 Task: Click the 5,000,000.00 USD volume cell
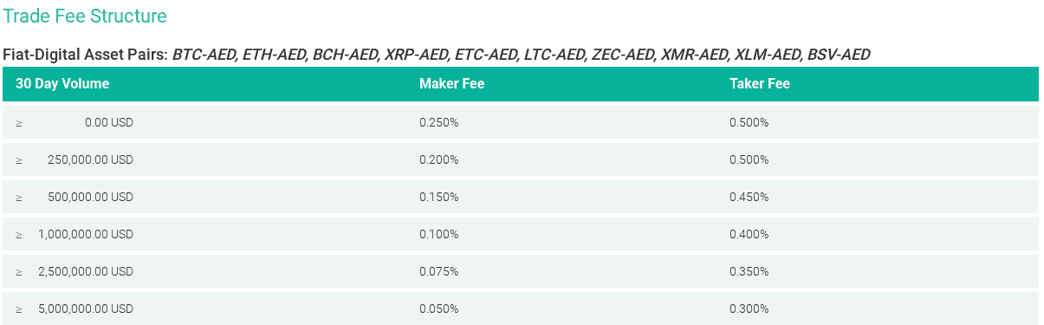click(86, 309)
